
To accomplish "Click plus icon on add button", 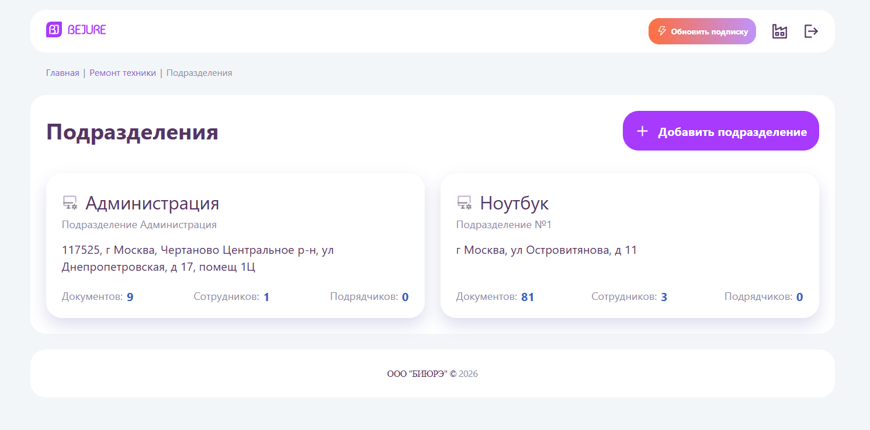I will [x=642, y=131].
